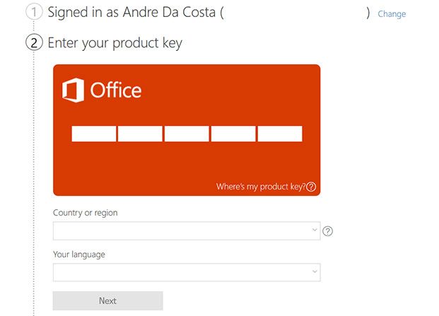Click the Your language chevron arrow
The image size is (439, 316).
click(315, 271)
